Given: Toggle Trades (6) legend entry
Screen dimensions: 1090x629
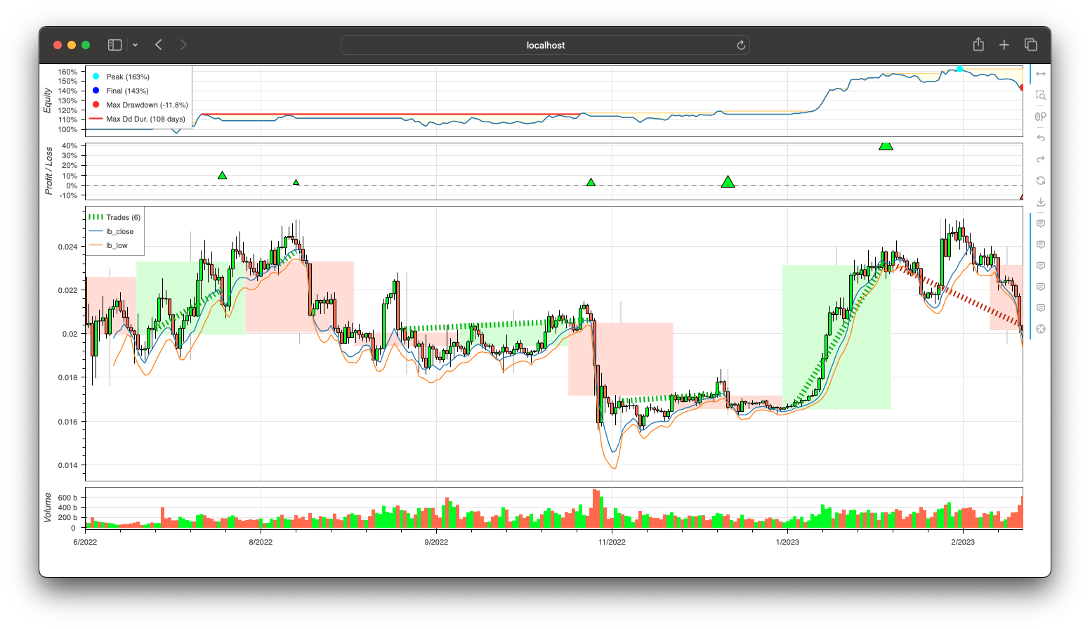Looking at the screenshot, I should (x=123, y=217).
